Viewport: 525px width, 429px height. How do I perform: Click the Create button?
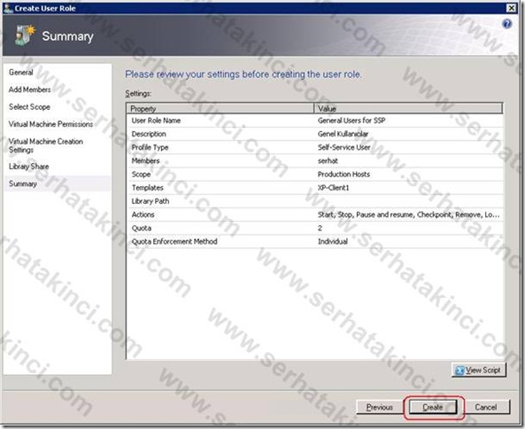pyautogui.click(x=433, y=407)
